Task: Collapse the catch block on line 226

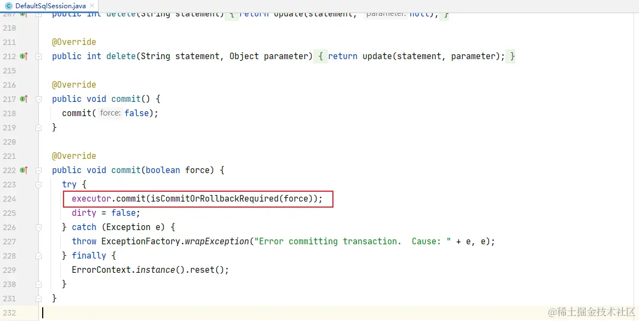Action: (x=39, y=227)
